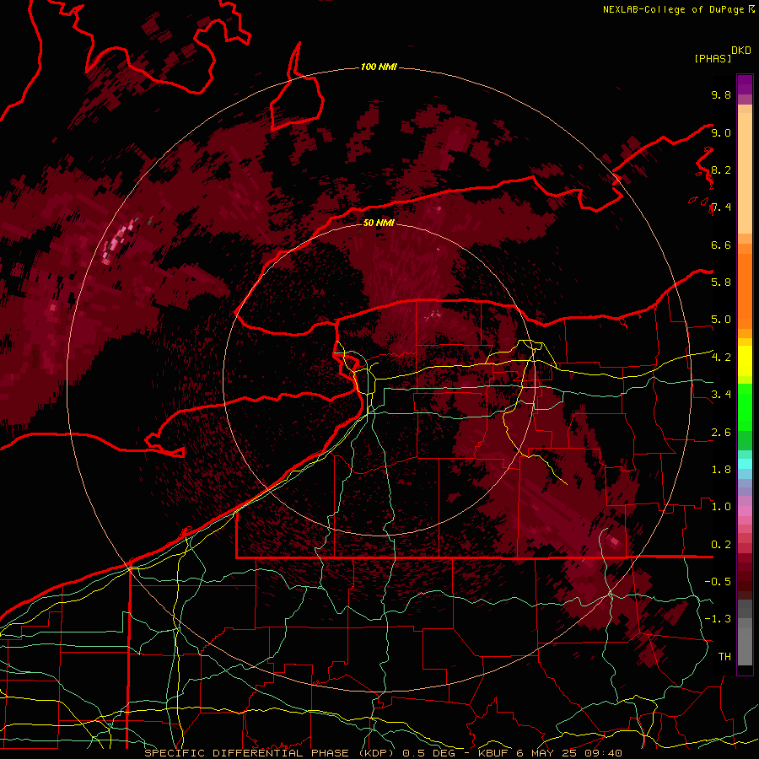
Task: Click the purple top segment of color bar
Action: (x=745, y=84)
